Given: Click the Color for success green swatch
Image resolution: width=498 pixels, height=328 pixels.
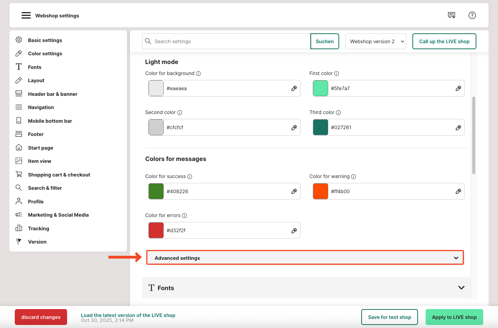Looking at the screenshot, I should tap(156, 192).
